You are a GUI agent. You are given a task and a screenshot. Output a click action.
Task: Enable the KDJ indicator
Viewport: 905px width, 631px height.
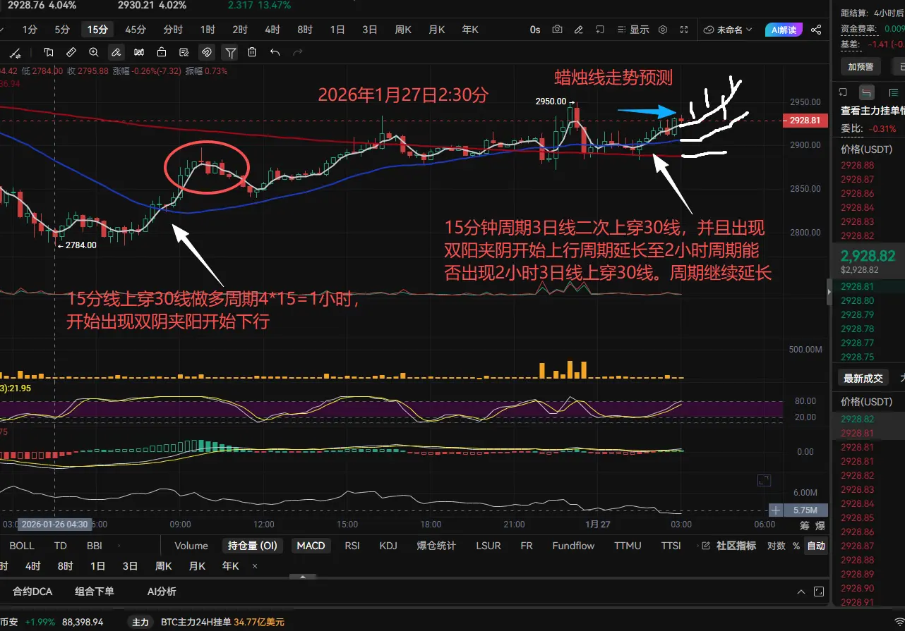click(x=388, y=546)
